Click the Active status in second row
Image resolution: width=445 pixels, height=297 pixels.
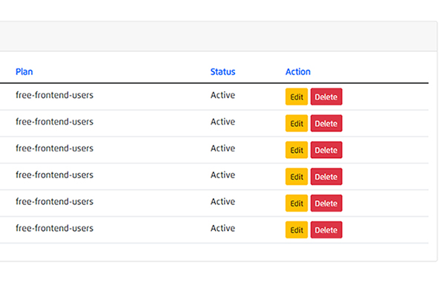tap(222, 122)
